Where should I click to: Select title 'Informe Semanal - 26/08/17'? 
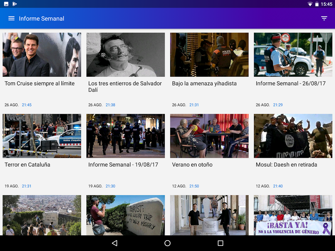click(291, 83)
